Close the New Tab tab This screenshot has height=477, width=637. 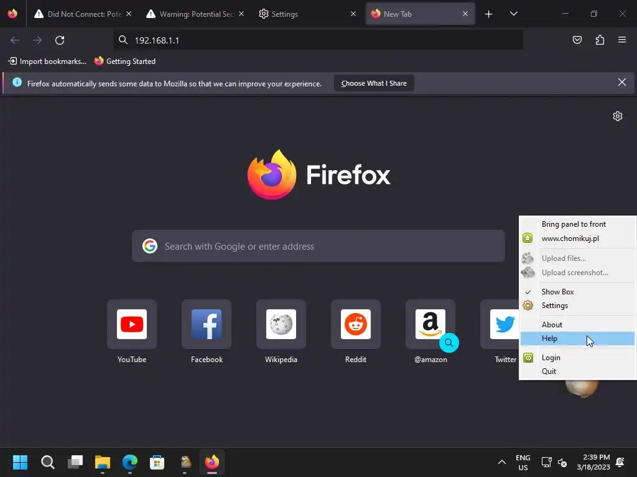[465, 14]
